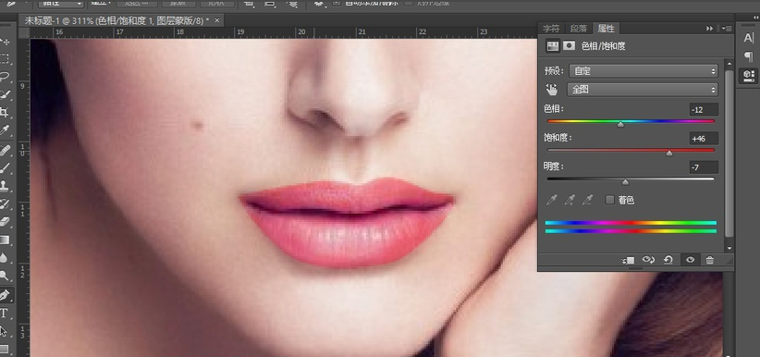The width and height of the screenshot is (760, 357).
Task: Click the hue value field -12
Action: click(x=704, y=110)
